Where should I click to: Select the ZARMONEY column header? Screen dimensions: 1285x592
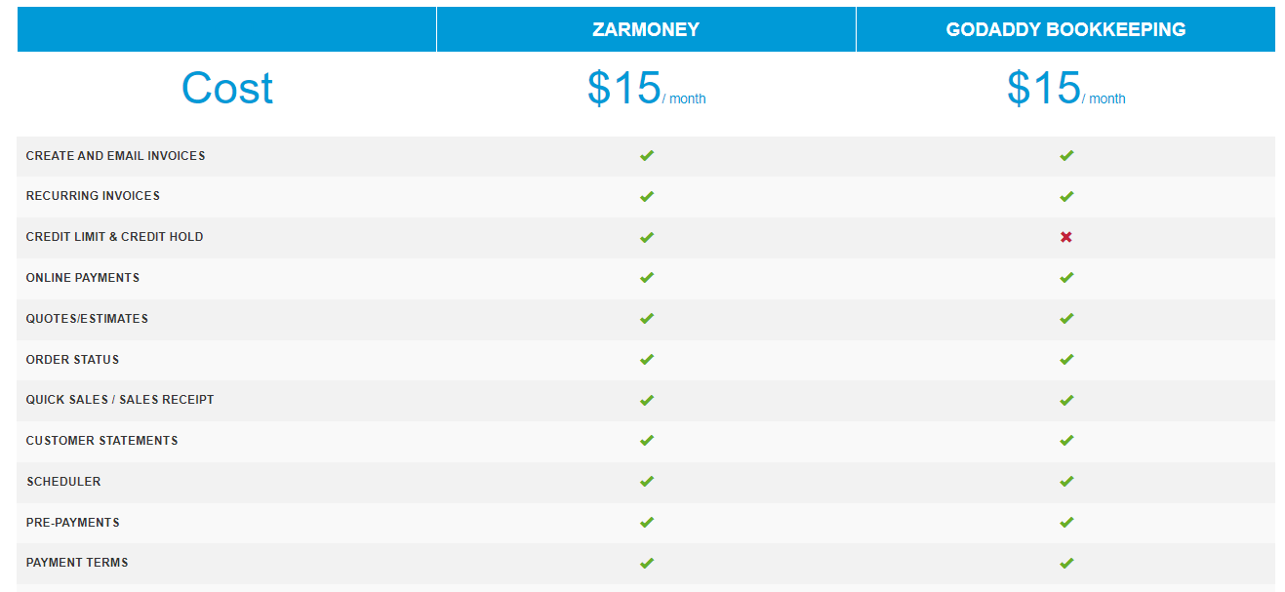click(x=646, y=29)
